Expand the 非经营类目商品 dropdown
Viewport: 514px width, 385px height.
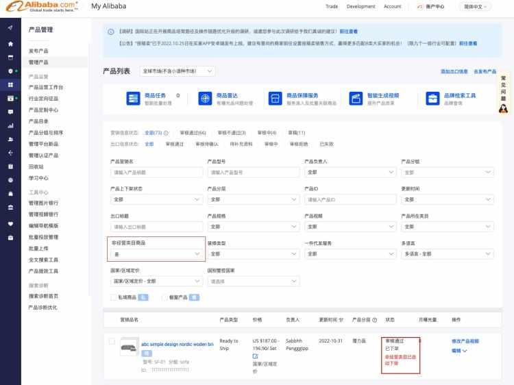[x=156, y=254]
